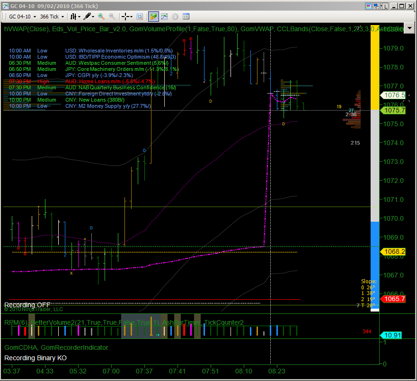Click the 08:23 time axis label

(276, 371)
